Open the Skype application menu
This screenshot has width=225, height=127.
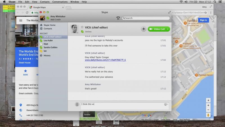click(12, 2)
